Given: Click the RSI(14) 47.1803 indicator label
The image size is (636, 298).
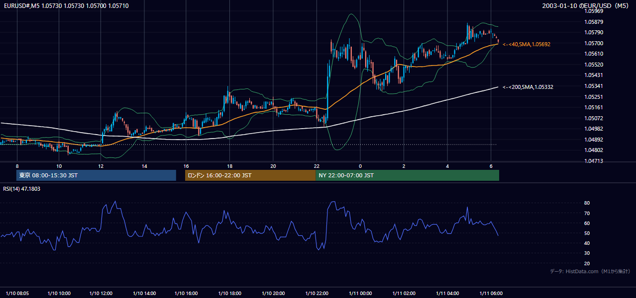Looking at the screenshot, I should (22, 189).
